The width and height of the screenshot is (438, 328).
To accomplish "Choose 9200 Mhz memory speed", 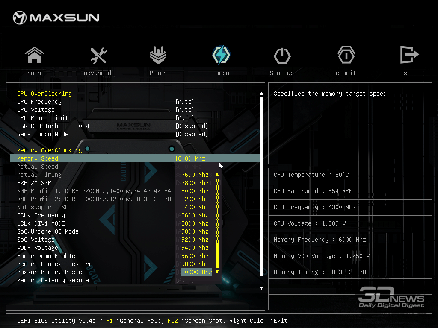I will click(195, 239).
